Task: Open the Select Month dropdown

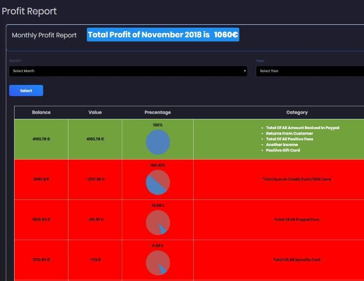Action: click(128, 71)
